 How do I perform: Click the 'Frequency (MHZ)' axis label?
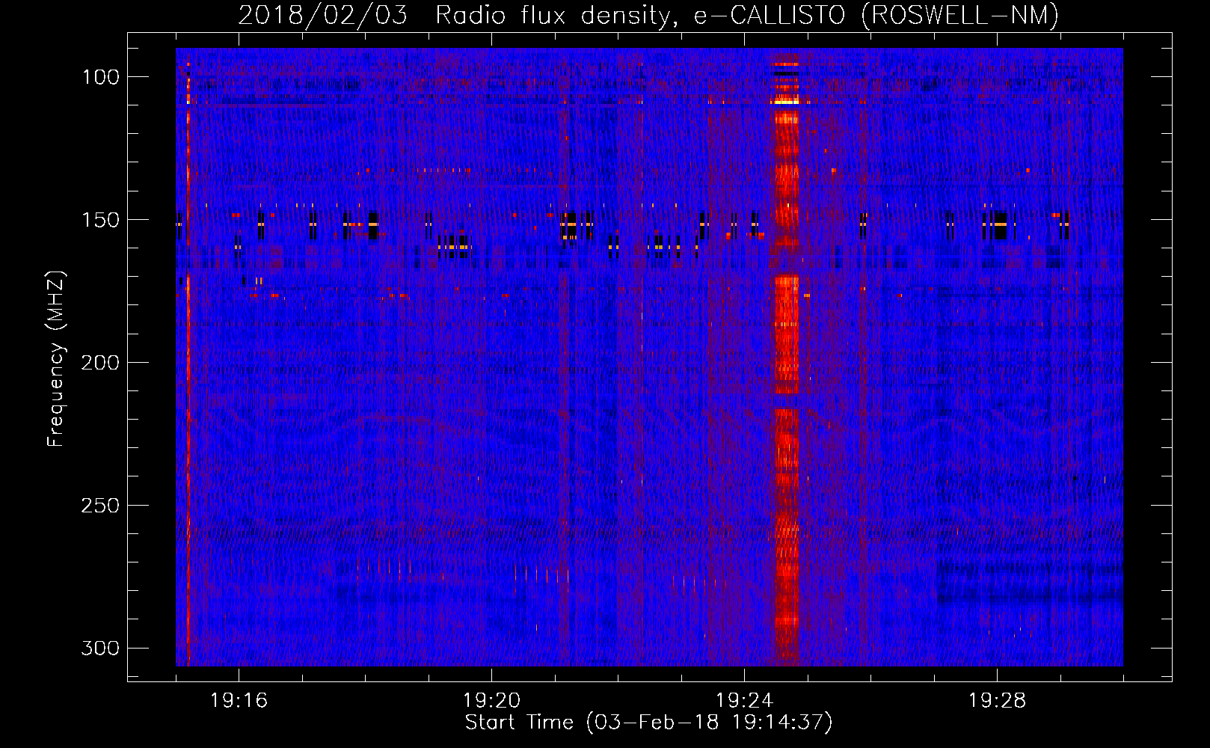tap(56, 359)
